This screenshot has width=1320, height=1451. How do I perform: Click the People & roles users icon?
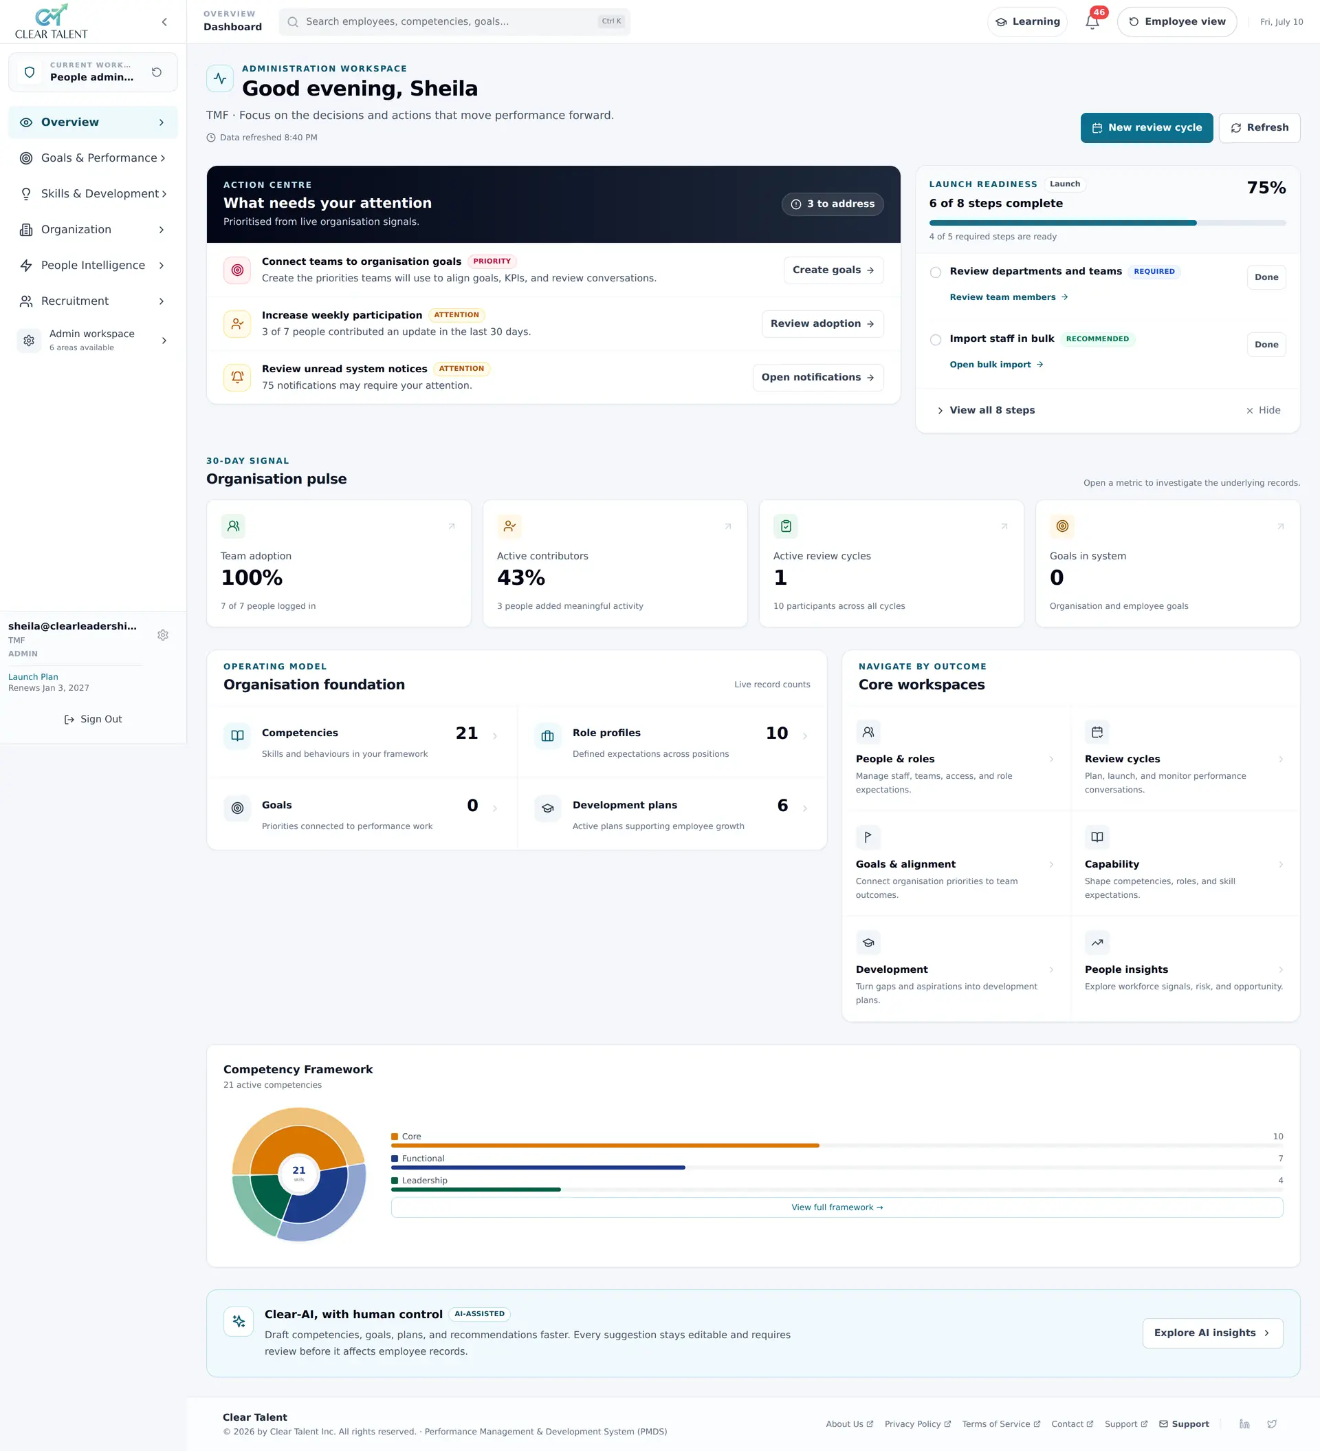[868, 732]
